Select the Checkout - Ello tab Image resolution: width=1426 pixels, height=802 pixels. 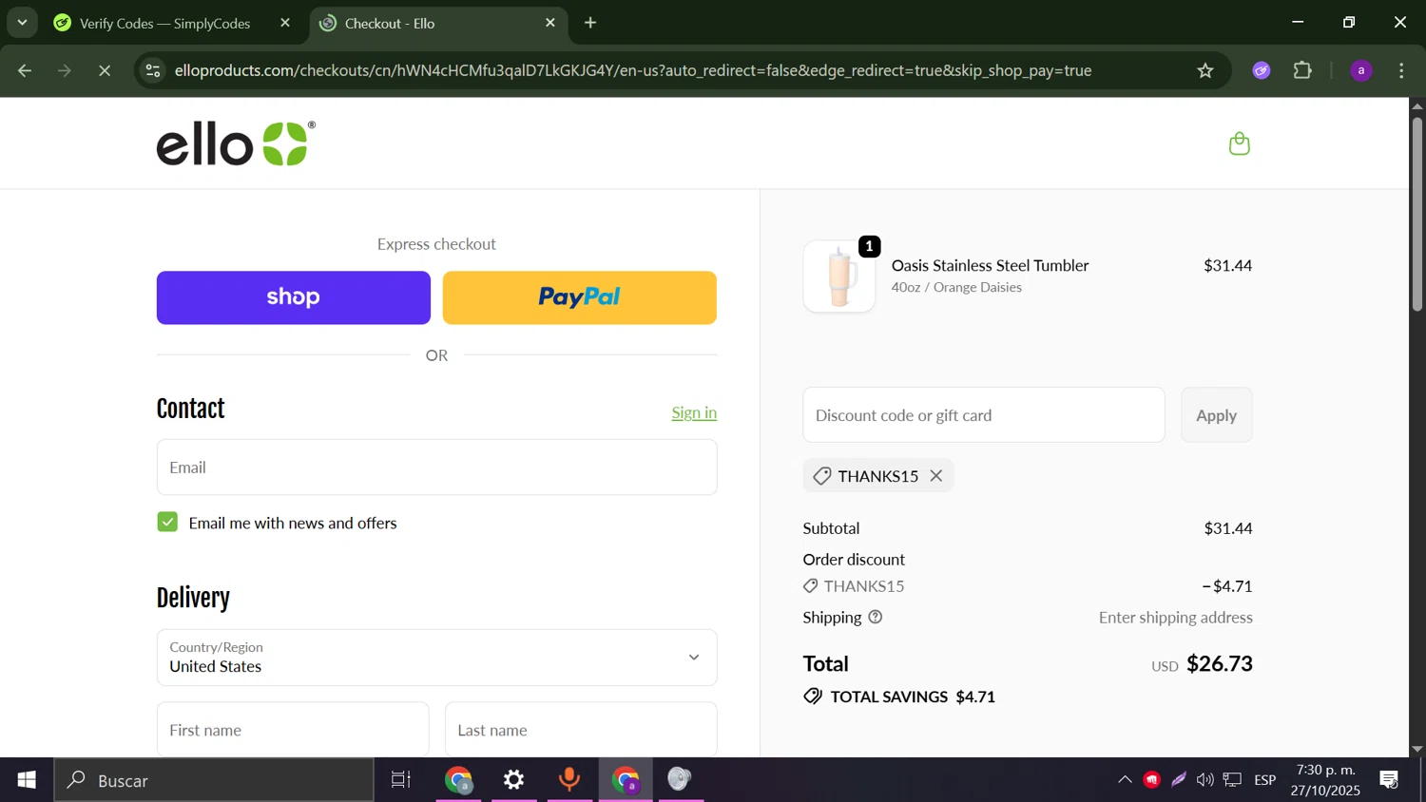point(438,23)
